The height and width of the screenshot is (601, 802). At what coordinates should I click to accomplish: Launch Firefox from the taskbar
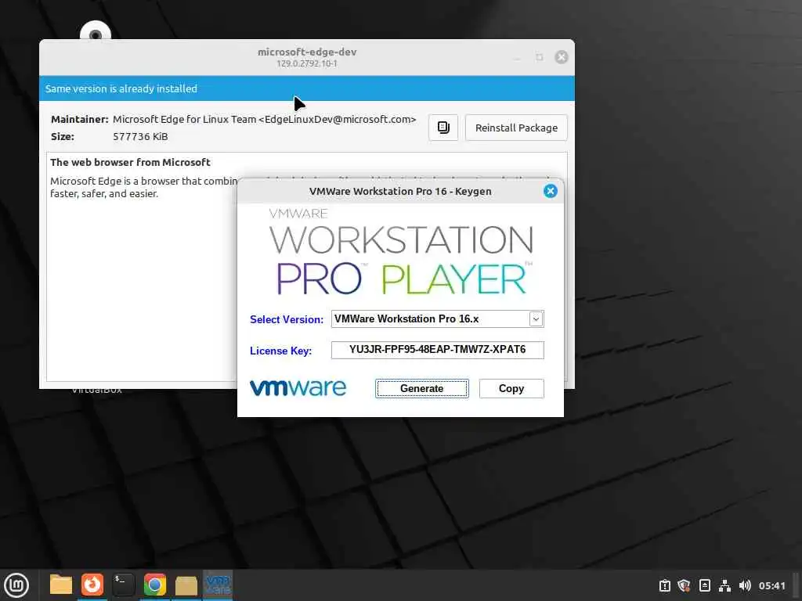coord(92,585)
